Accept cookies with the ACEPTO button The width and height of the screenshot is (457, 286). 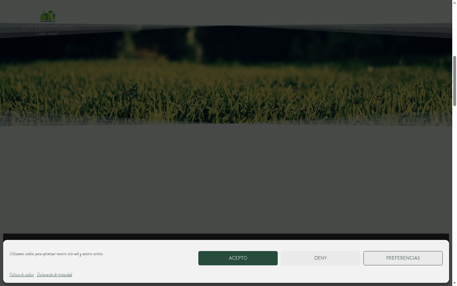pyautogui.click(x=238, y=258)
